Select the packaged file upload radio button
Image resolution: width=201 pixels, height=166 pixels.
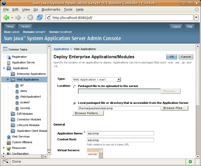coord(75,86)
